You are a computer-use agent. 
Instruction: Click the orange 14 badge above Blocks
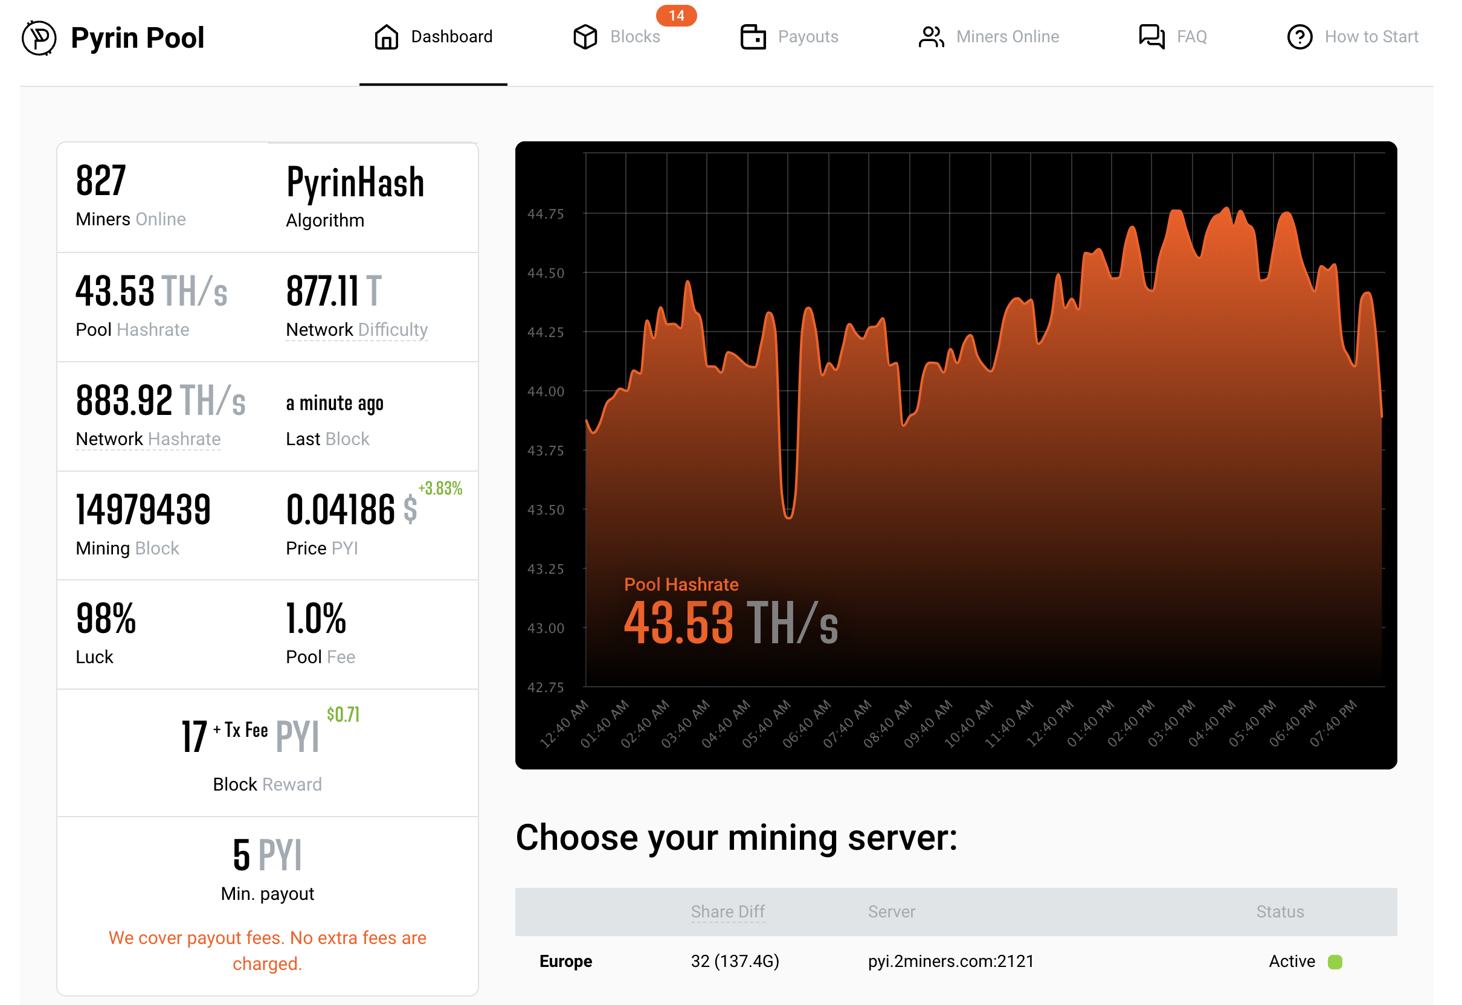coord(677,16)
